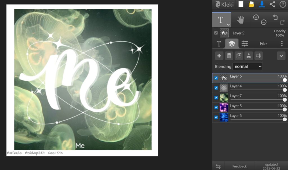Click the current layer preview thumbnail
This screenshot has height=170, width=288.
pos(224,33)
